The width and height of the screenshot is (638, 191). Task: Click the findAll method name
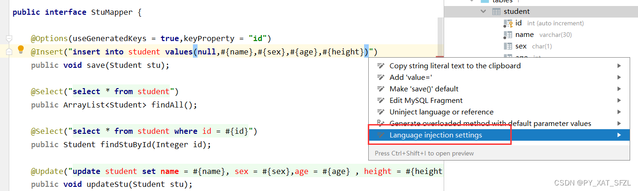(x=167, y=105)
